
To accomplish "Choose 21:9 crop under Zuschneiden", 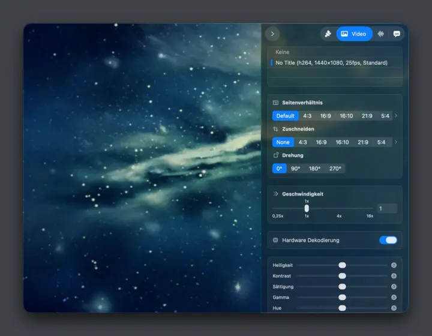I will 363,142.
